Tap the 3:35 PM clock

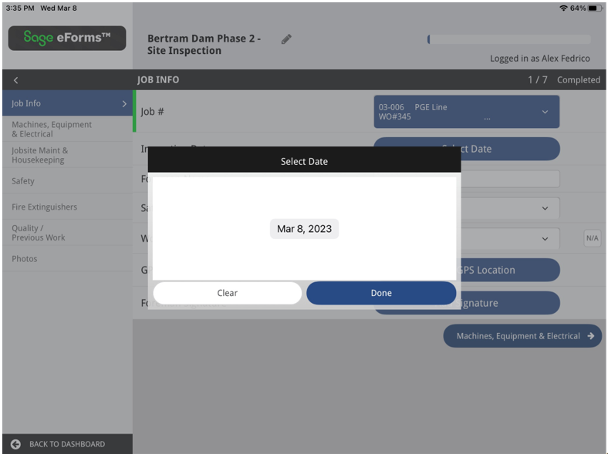tap(20, 8)
